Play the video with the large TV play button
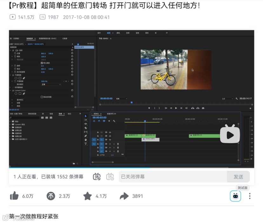Image resolution: width=263 pixels, height=223 pixels. (230, 134)
